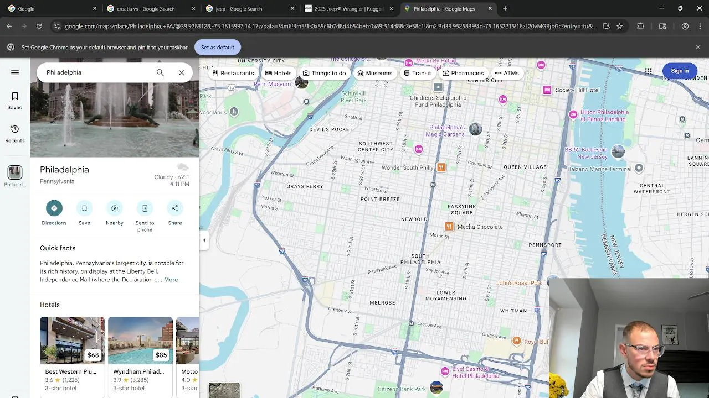Open the Chrome three-dot menu
Viewport: 709px width, 398px height.
[700, 26]
